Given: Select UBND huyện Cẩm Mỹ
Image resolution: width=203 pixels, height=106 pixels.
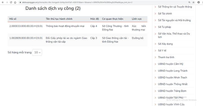Looking at the screenshot, I should pyautogui.click(x=171, y=64).
